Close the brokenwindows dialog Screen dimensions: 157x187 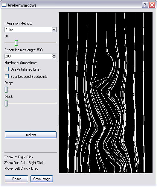152,5
